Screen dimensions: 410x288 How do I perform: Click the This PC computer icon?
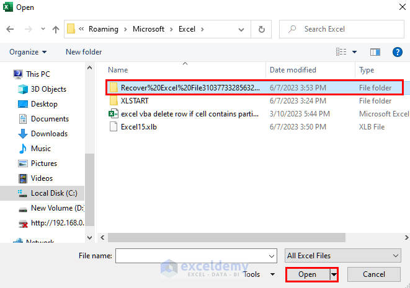tap(18, 74)
